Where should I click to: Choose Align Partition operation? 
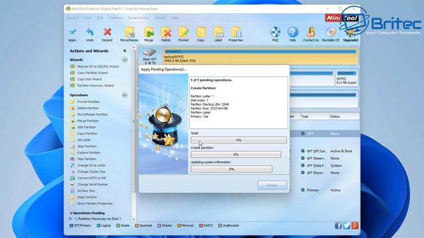pos(87,146)
